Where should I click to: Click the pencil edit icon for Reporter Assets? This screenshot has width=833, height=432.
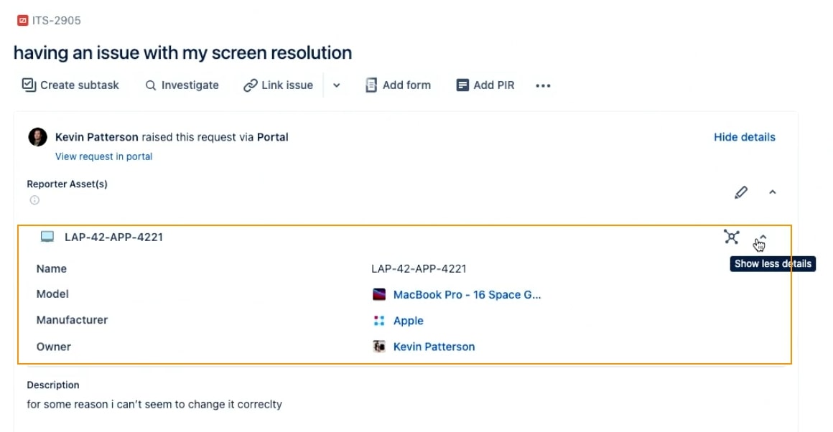(740, 192)
